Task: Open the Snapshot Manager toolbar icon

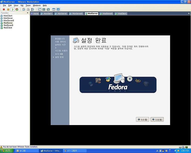Action: (x=32, y=9)
